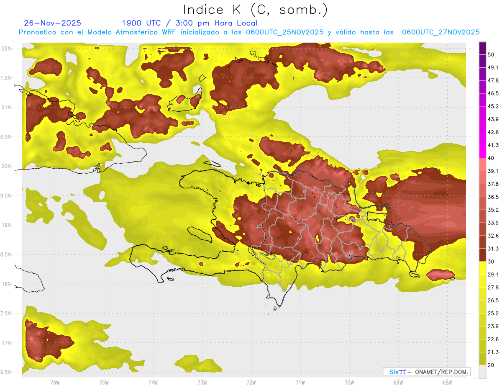
Task: Pick the color bar value '31.3'
Action: tap(493, 249)
